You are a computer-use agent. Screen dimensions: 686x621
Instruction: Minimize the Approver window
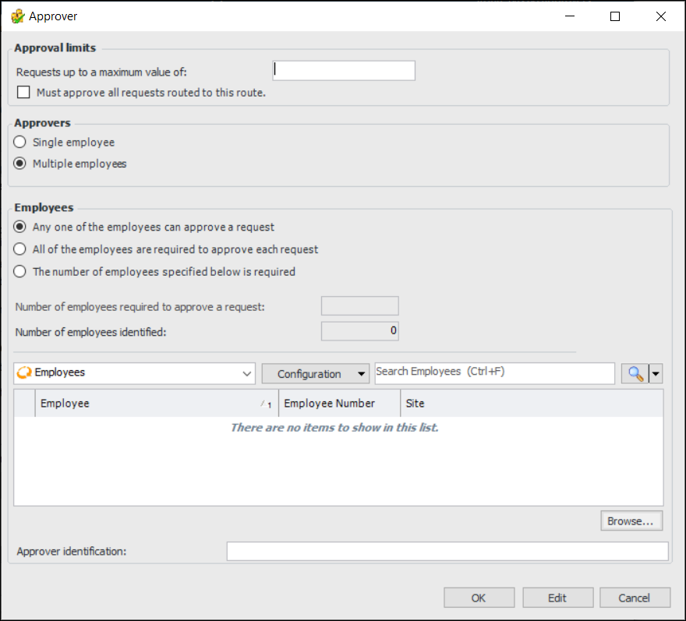tap(570, 16)
